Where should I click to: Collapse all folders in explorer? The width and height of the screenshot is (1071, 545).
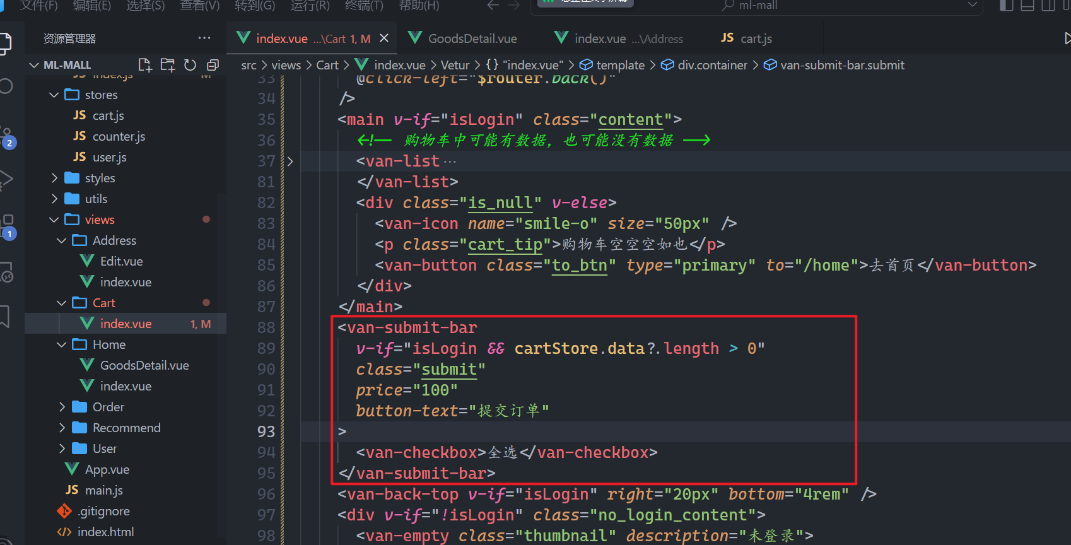point(213,65)
